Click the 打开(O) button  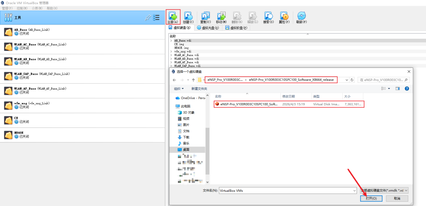[x=371, y=199]
